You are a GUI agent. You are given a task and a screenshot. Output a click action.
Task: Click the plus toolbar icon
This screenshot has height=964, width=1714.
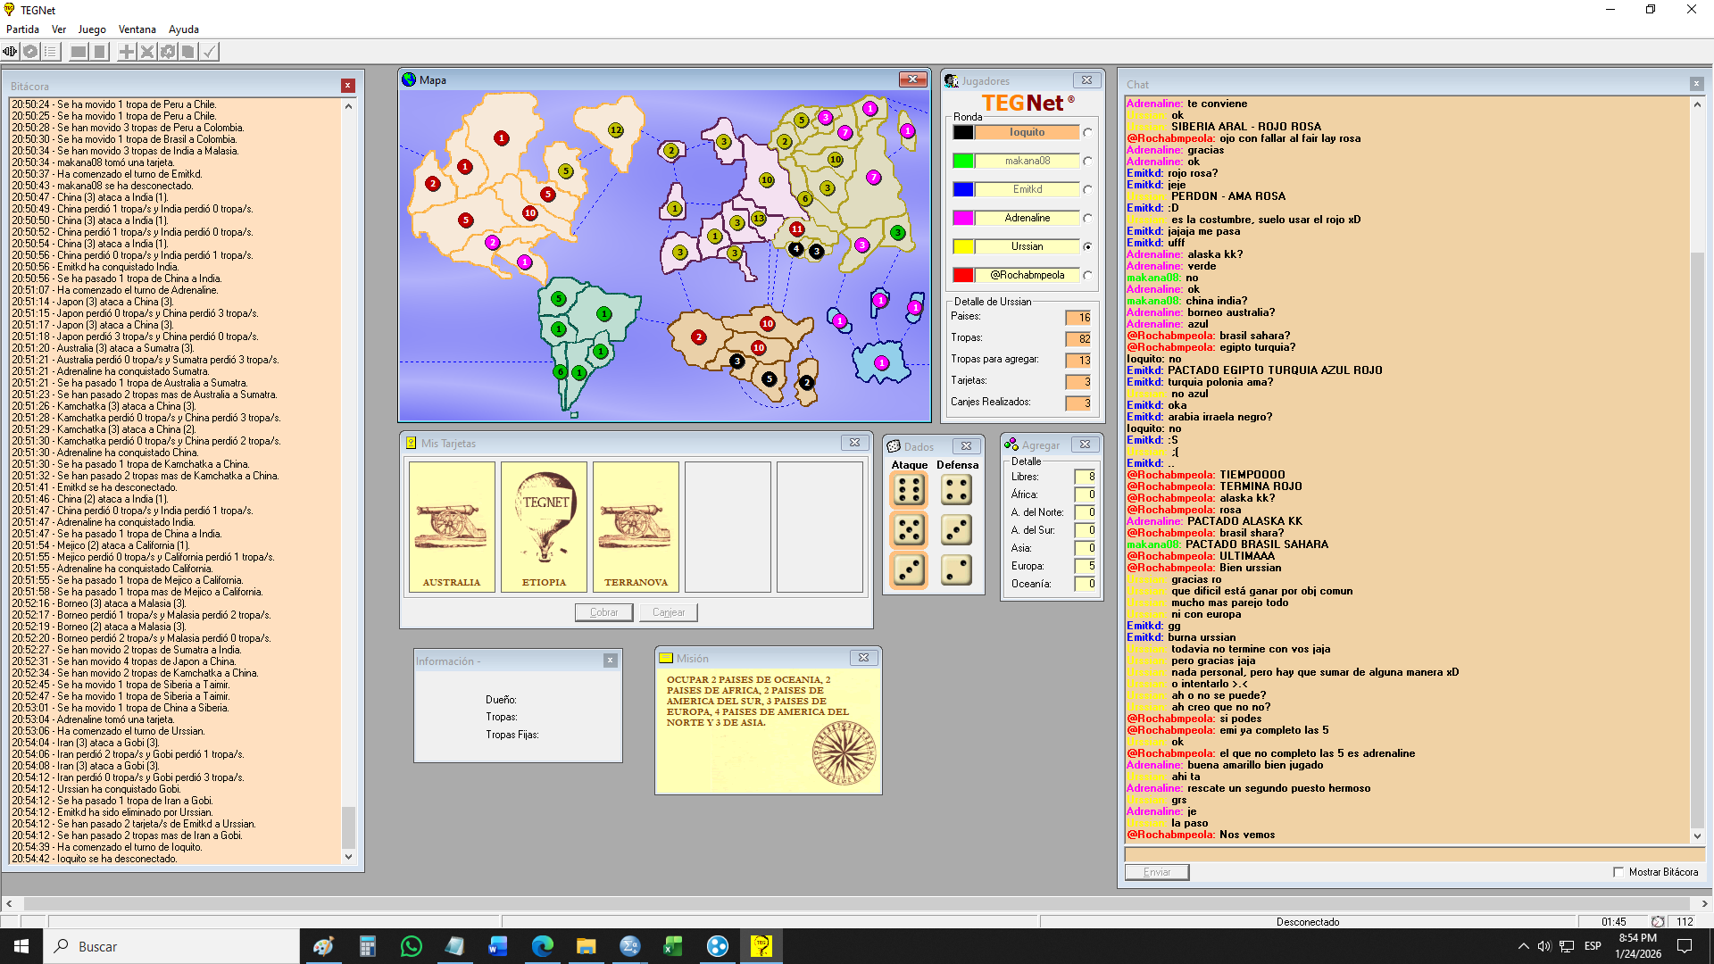pos(127,52)
